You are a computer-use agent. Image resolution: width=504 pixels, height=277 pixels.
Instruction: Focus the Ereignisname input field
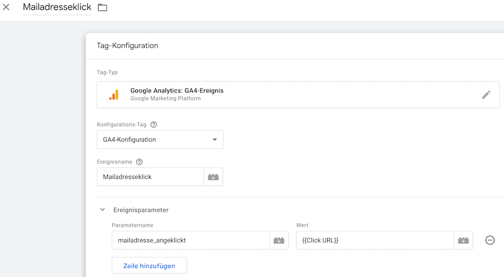[x=150, y=177]
